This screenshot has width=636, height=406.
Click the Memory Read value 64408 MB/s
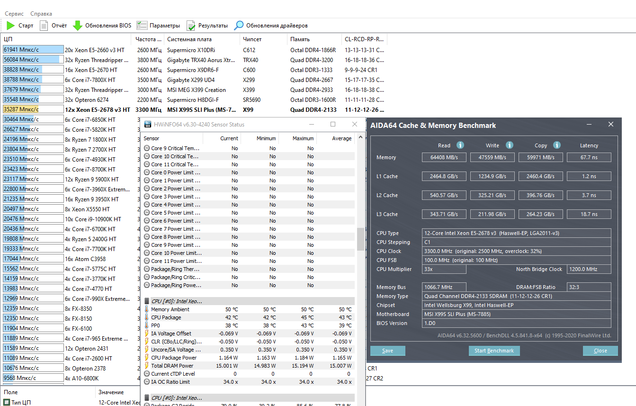[444, 157]
